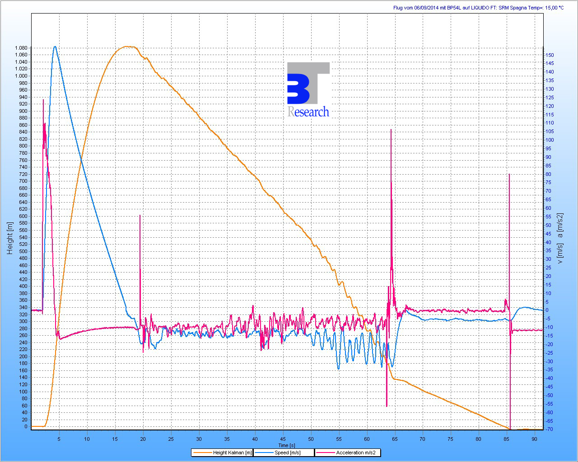578x462 pixels.
Task: Select the chart title starting 'Flug vom 06/09/2014'
Action: point(479,8)
